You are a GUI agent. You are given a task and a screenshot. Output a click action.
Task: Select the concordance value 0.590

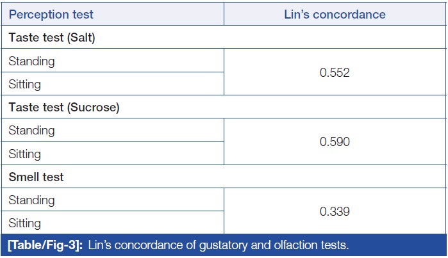[x=335, y=142]
